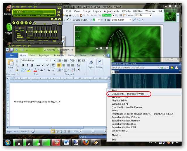Open the Paste options arrow in Word
187x151 pixels.
11,70
